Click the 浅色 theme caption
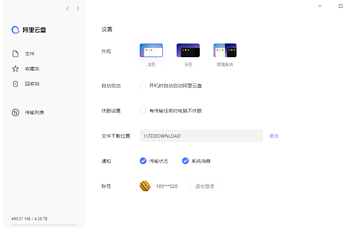Viewport: 358px width, 228px height. 151,64
